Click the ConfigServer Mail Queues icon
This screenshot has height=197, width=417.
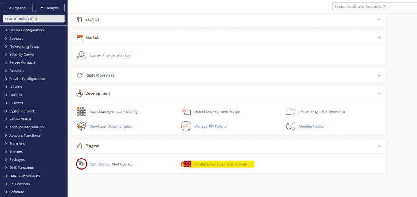coord(81,164)
